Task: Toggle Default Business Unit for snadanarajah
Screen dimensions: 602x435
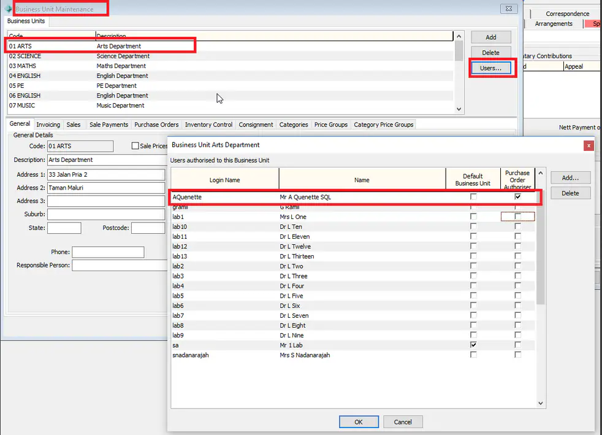Action: [x=473, y=355]
